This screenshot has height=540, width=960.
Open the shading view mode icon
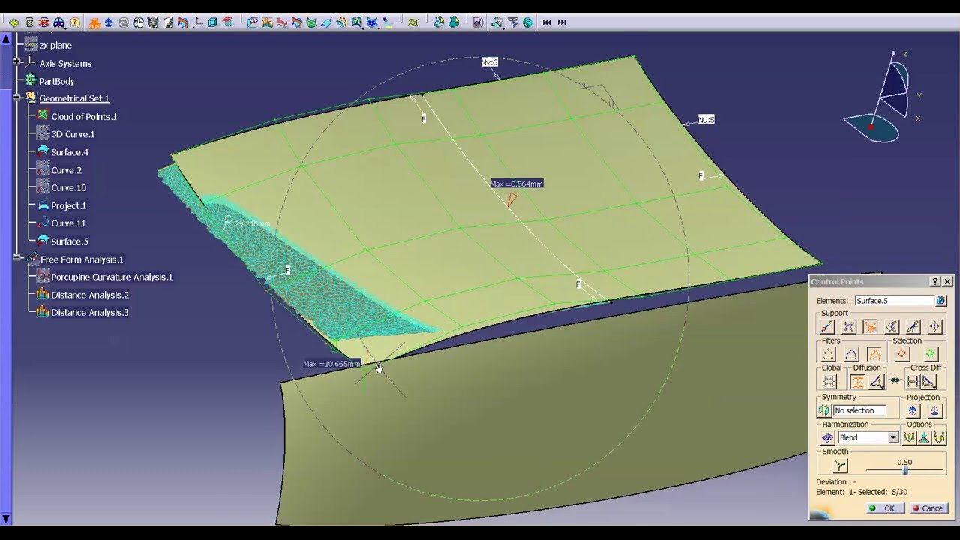[x=227, y=22]
